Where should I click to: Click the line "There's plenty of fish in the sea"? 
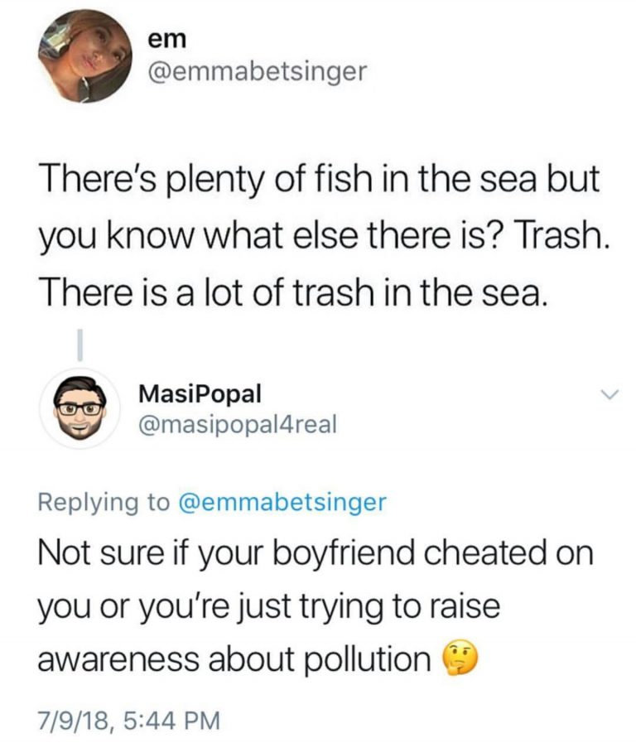tap(317, 181)
